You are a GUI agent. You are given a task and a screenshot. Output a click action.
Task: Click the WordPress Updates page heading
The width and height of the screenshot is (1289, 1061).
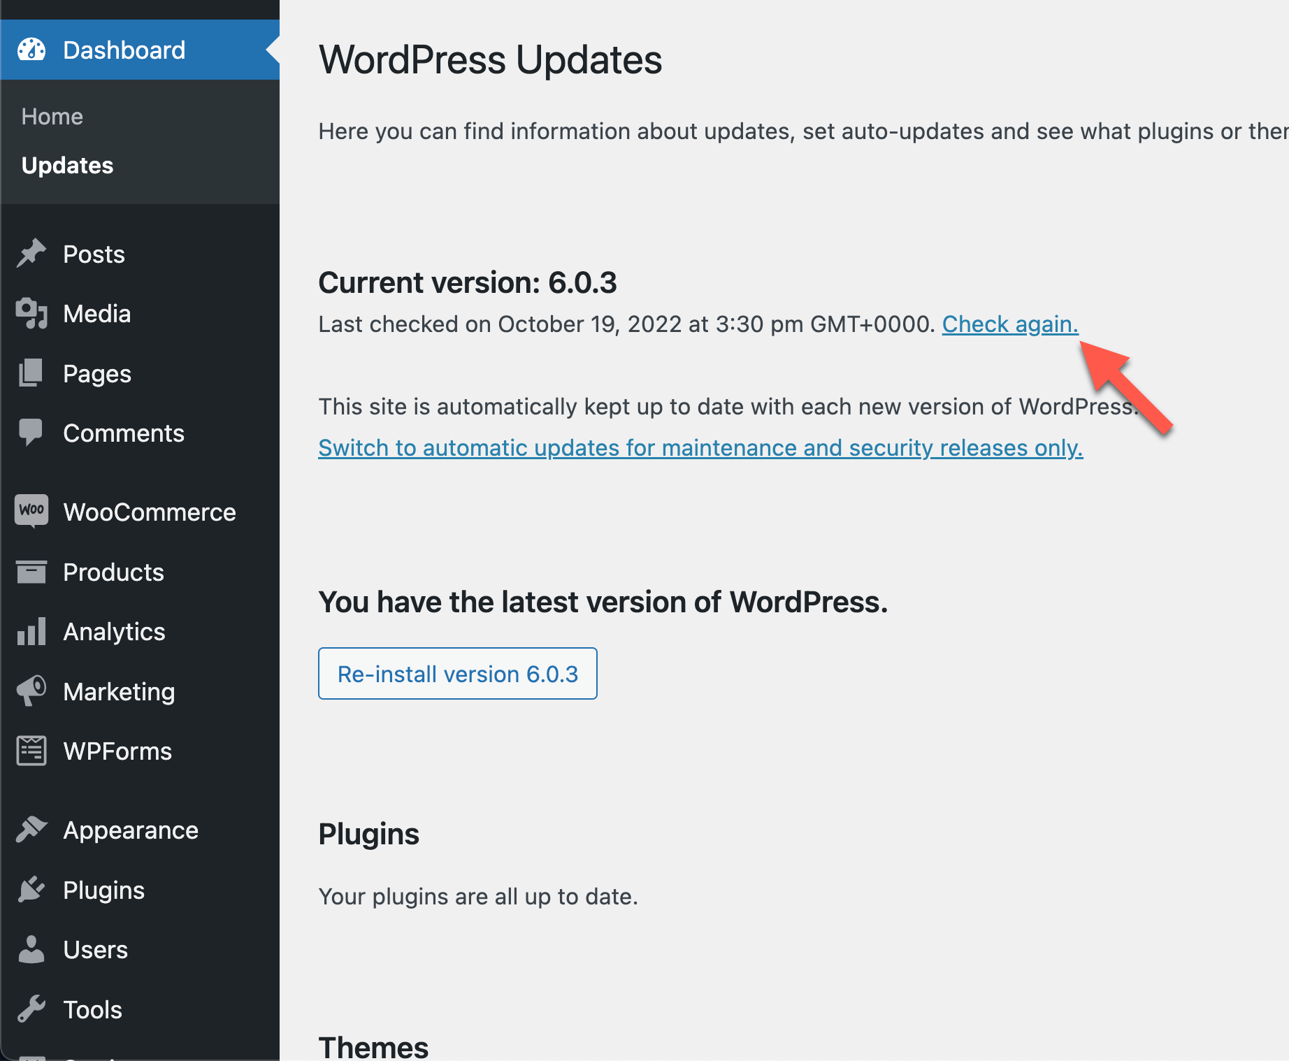point(490,60)
